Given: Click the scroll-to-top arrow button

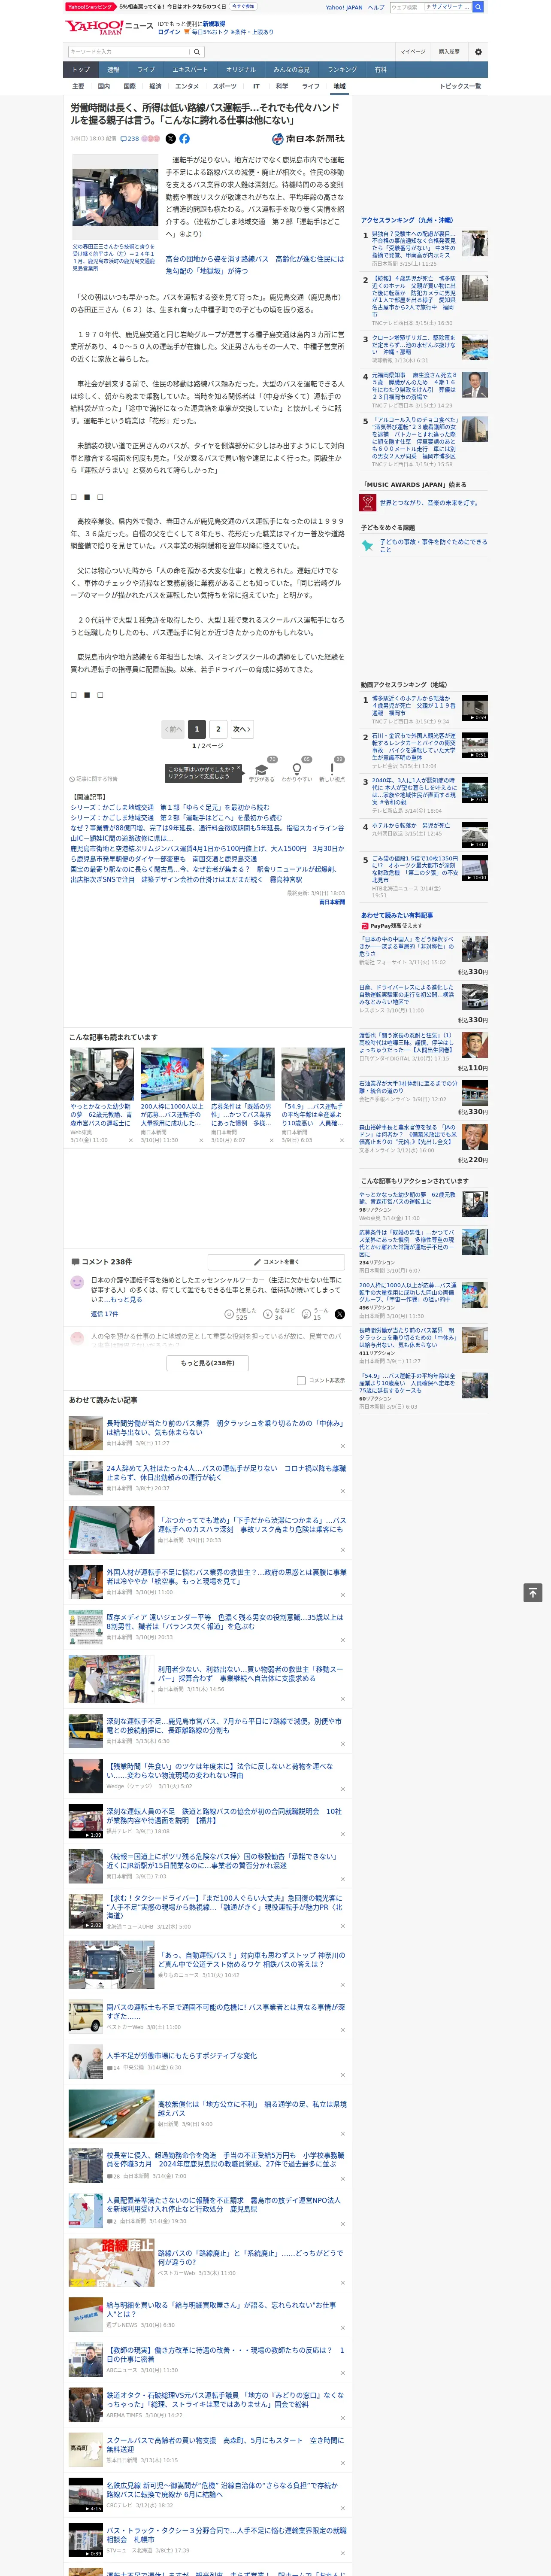Looking at the screenshot, I should tap(533, 1593).
